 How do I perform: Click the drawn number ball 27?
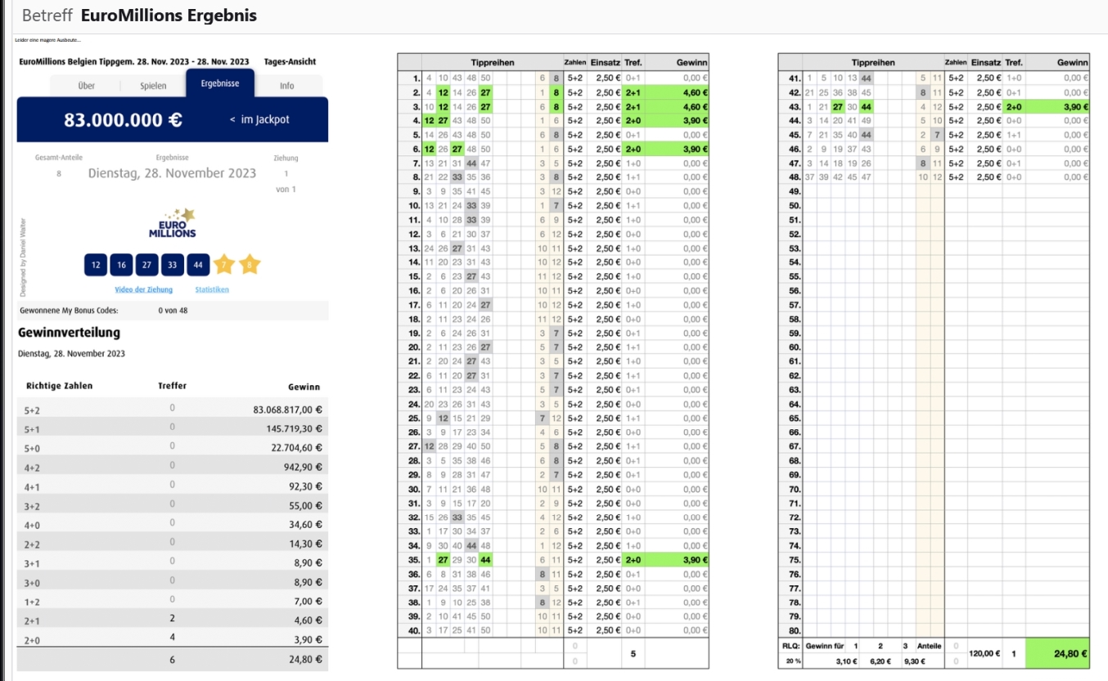tap(146, 265)
